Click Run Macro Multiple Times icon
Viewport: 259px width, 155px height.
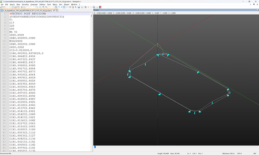[94, 7]
